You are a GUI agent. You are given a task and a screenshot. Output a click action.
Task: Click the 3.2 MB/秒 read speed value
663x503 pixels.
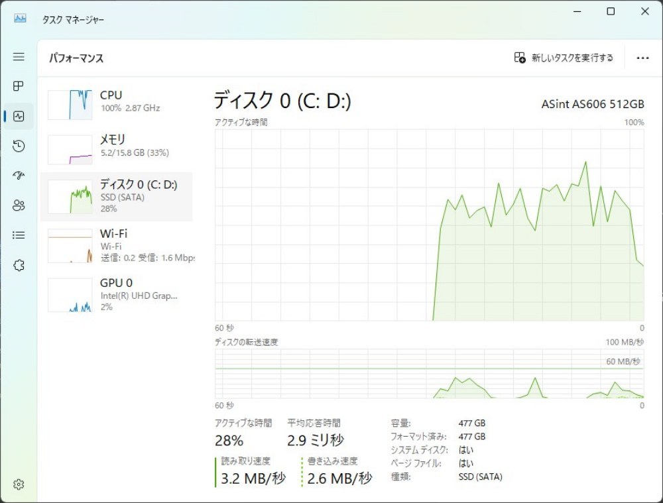pyautogui.click(x=253, y=478)
